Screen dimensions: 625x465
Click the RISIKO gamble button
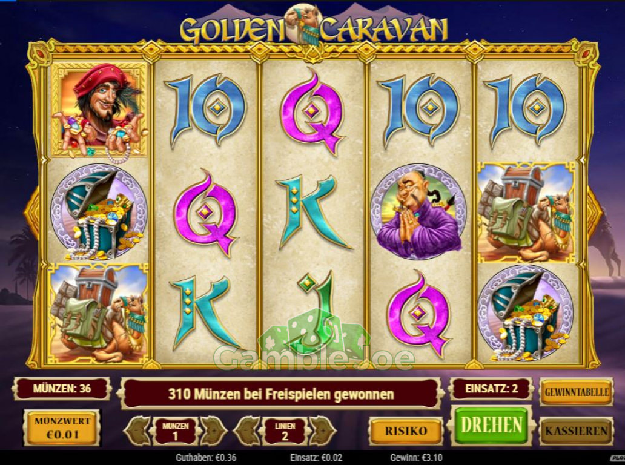(406, 430)
